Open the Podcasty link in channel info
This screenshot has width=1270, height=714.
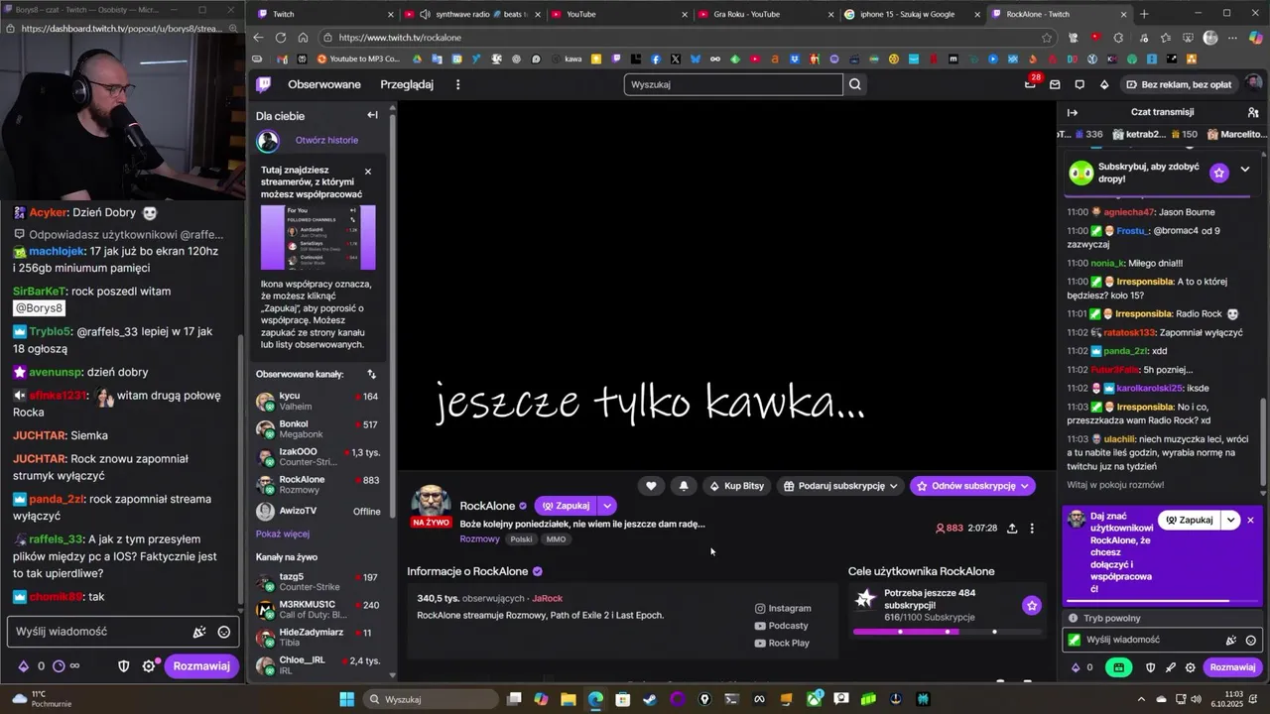(x=782, y=626)
